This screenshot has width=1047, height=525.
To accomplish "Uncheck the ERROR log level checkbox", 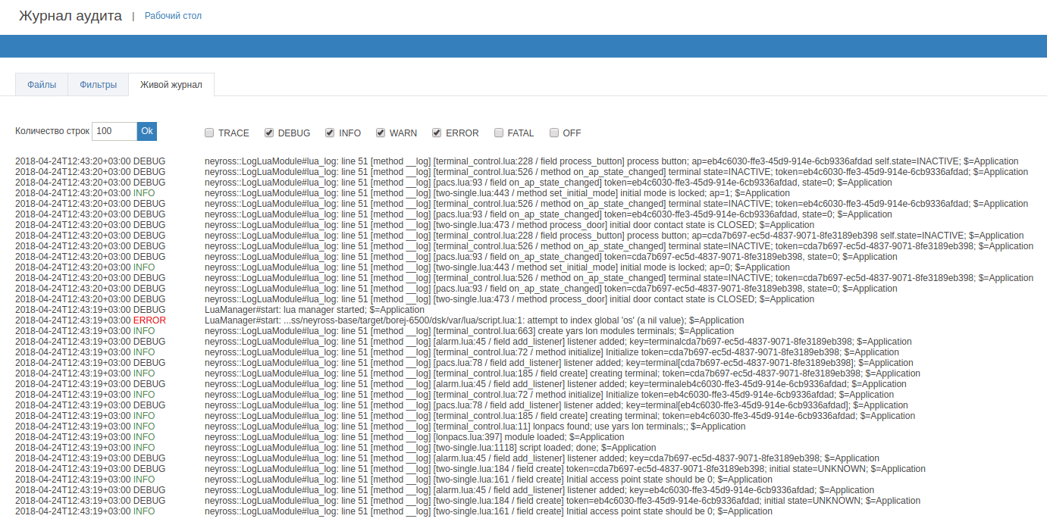I will [x=437, y=133].
